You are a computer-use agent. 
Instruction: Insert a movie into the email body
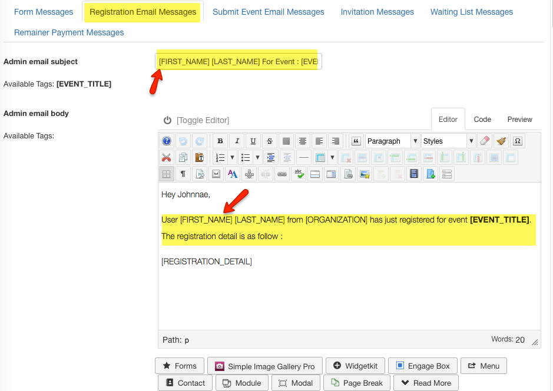coord(413,173)
